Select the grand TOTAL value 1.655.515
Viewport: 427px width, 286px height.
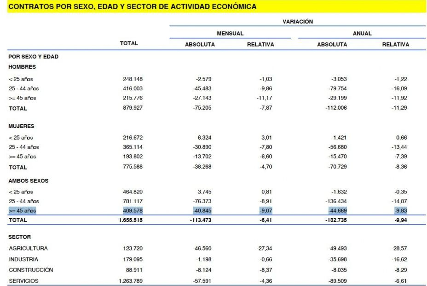(x=130, y=221)
